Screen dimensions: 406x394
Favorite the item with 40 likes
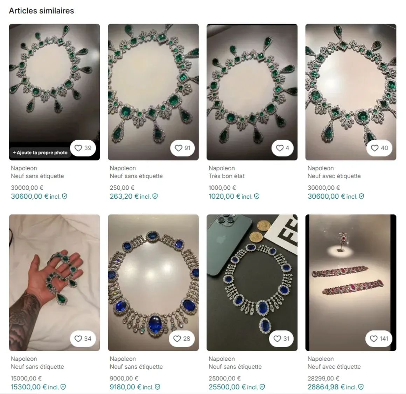[x=379, y=148]
